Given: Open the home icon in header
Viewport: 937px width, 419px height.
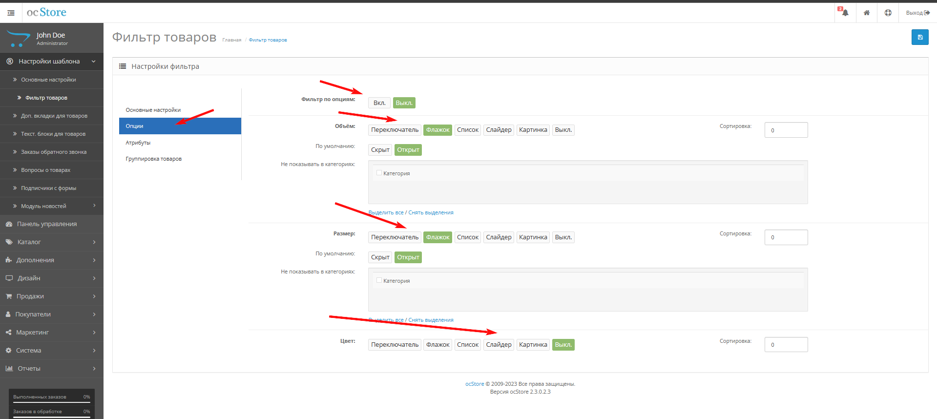Looking at the screenshot, I should tap(867, 13).
